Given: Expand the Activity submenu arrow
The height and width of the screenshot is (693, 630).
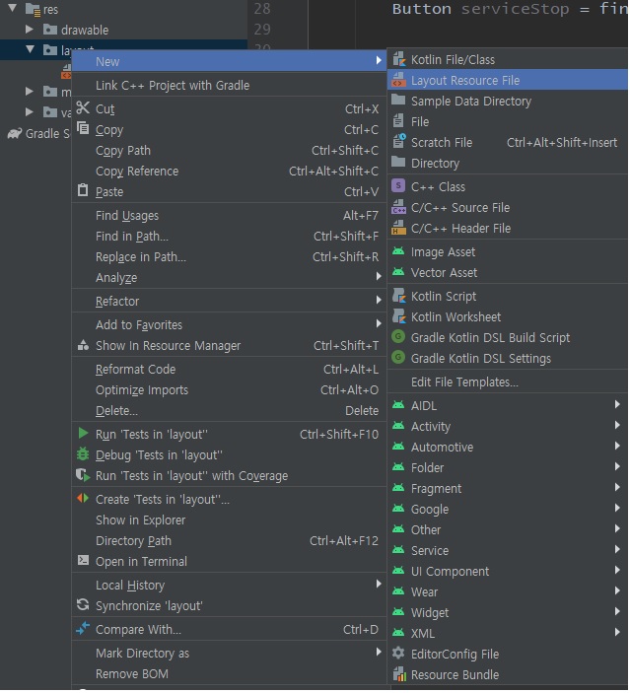Looking at the screenshot, I should [x=617, y=426].
